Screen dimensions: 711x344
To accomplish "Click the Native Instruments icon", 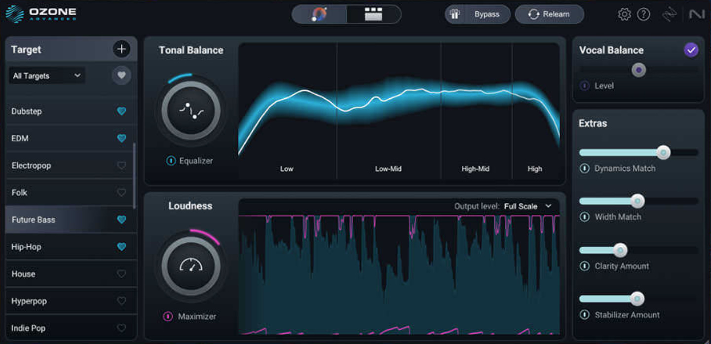I will point(697,14).
